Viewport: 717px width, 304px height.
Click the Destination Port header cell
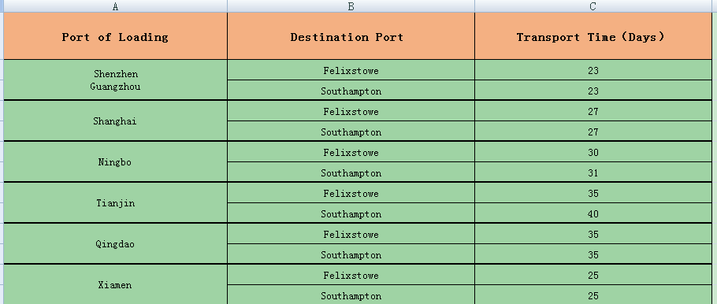tap(351, 36)
